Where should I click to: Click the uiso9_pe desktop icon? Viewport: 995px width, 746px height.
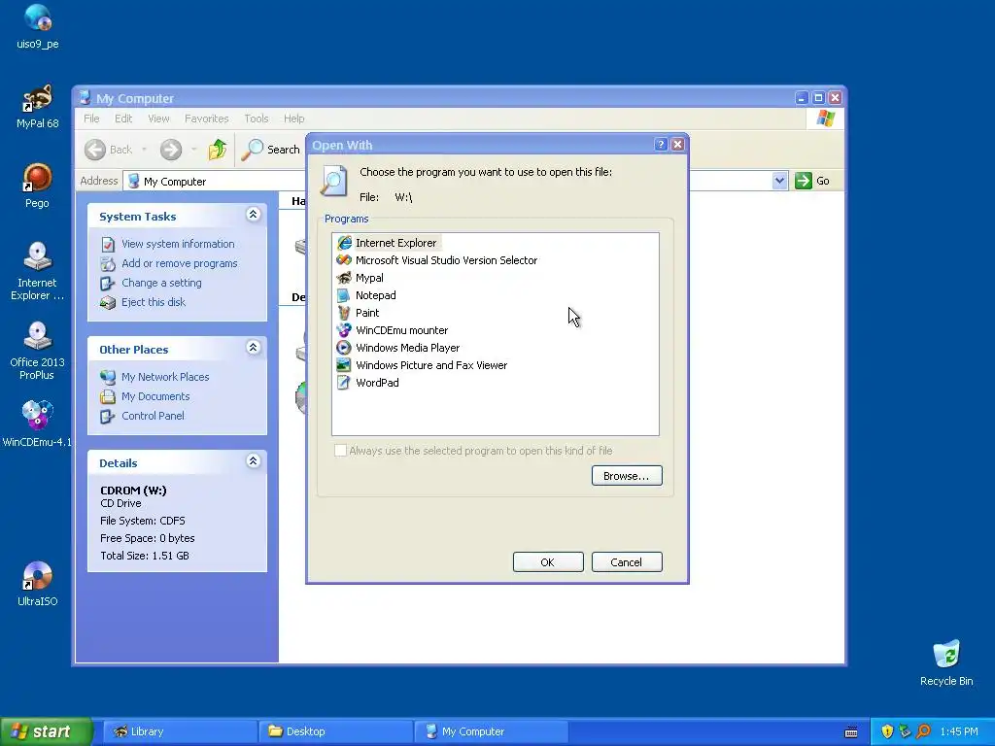click(x=38, y=26)
